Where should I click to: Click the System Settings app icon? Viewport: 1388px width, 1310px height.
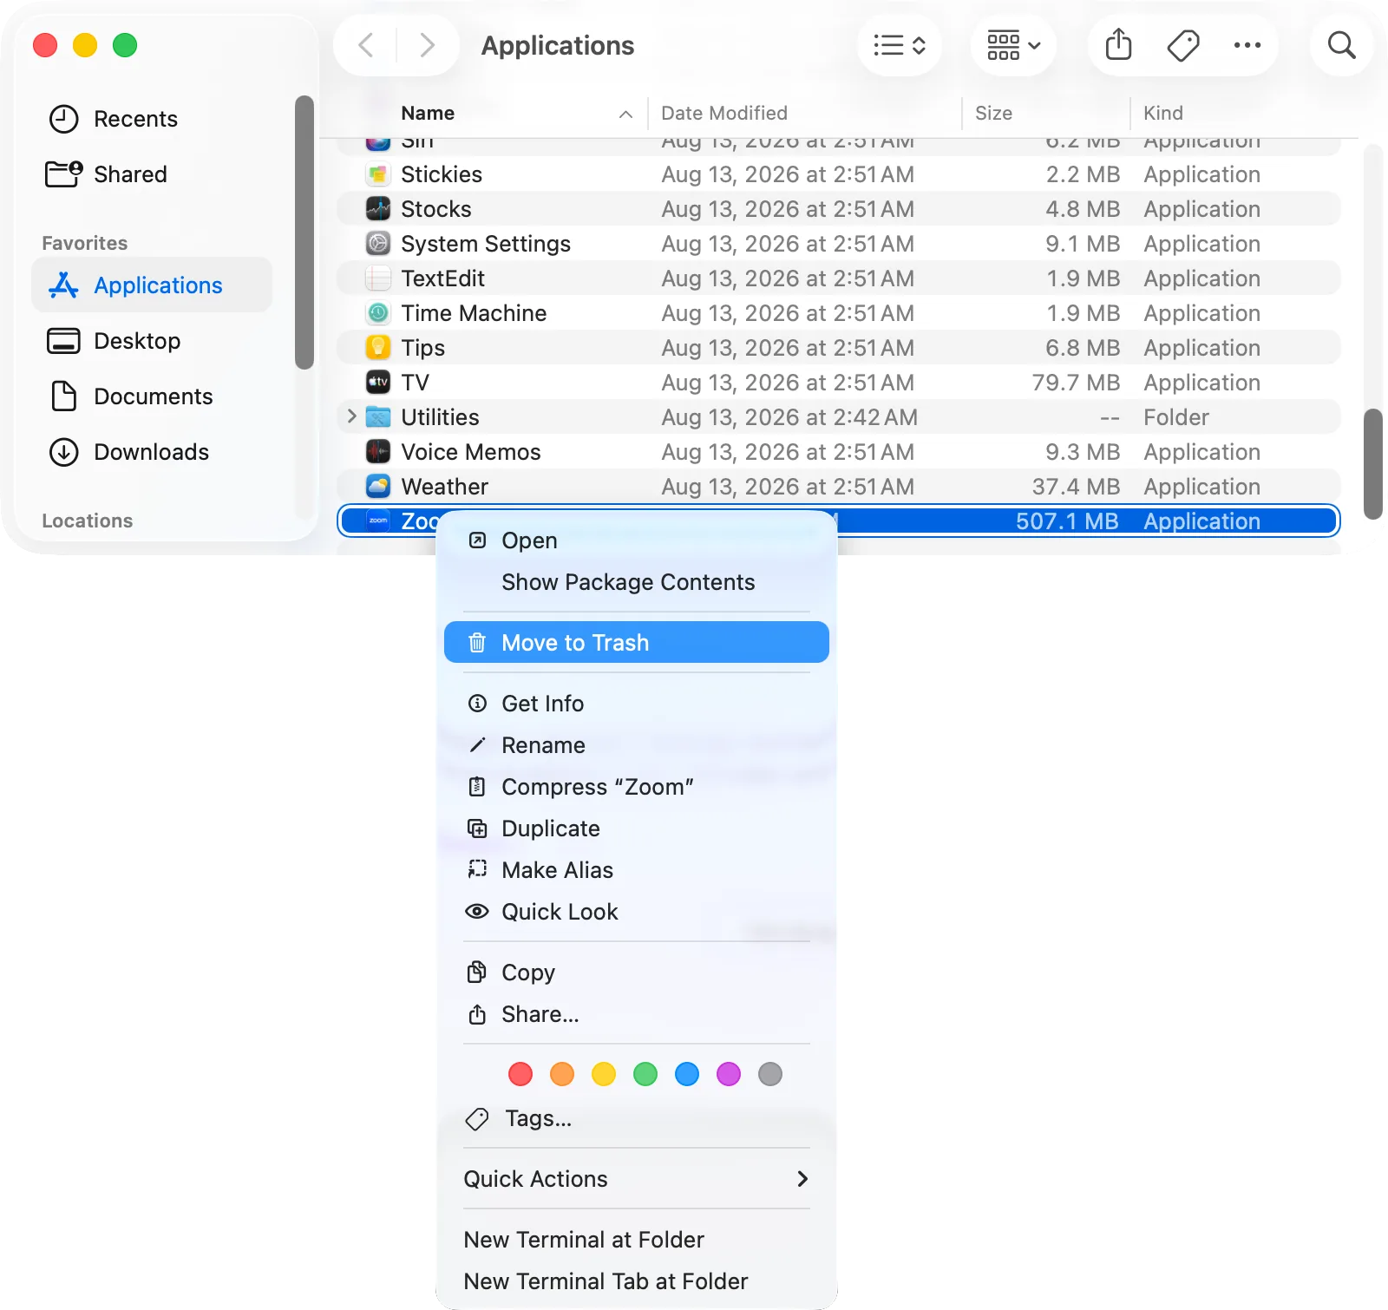[x=378, y=244]
